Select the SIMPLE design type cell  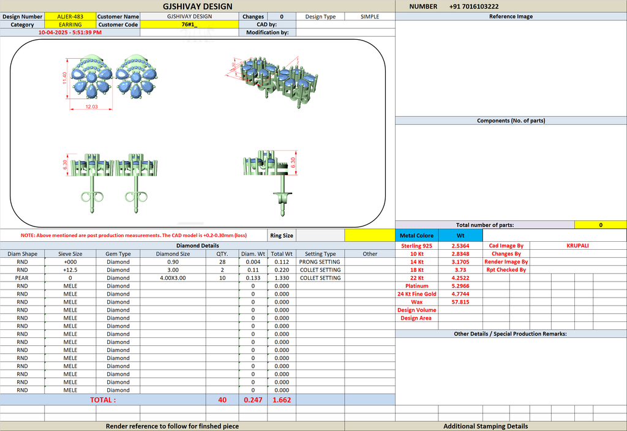point(370,17)
